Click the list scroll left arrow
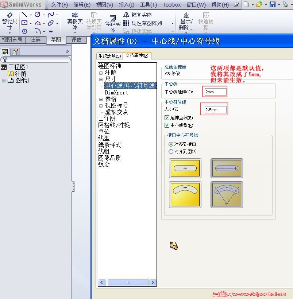 click(x=101, y=282)
